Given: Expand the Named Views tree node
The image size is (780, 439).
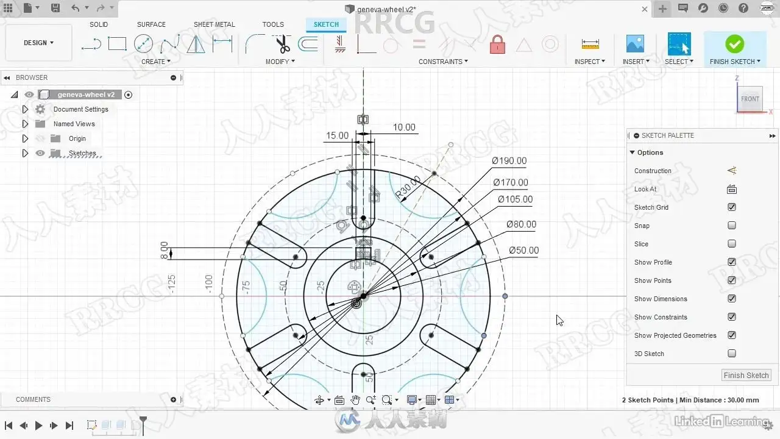Looking at the screenshot, I should point(25,124).
